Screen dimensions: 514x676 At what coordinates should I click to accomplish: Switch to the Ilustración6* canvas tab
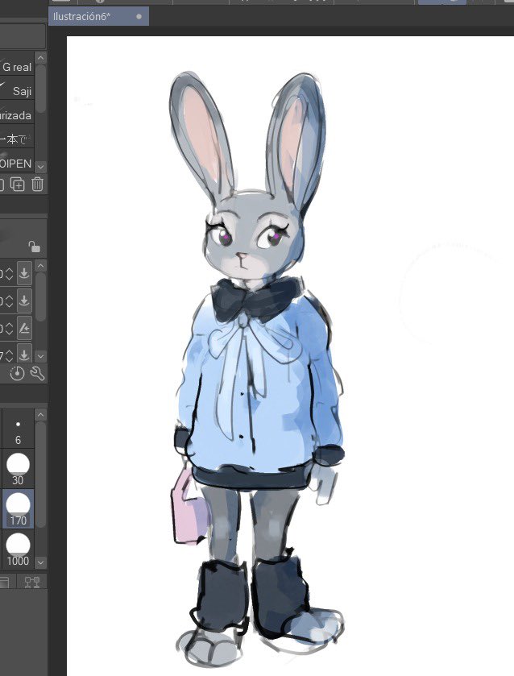(x=98, y=16)
